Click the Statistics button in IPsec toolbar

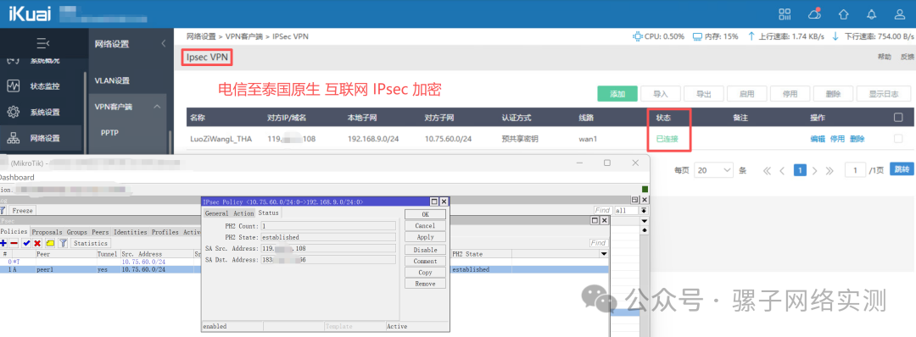[x=91, y=243]
